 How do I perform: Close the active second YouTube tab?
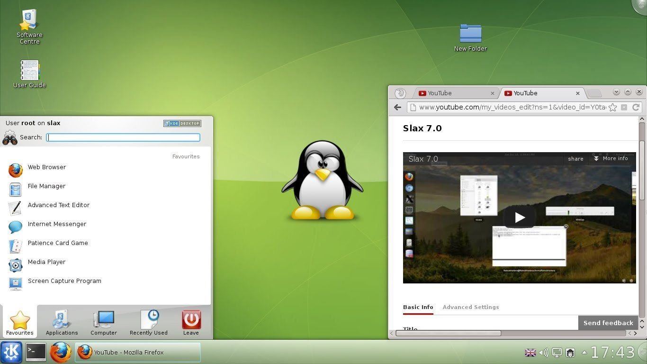tap(578, 93)
